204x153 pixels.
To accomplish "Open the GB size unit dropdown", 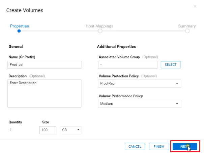I will 70,130.
